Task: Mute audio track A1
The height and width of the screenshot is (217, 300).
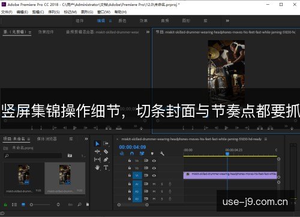Action: pyautogui.click(x=154, y=184)
